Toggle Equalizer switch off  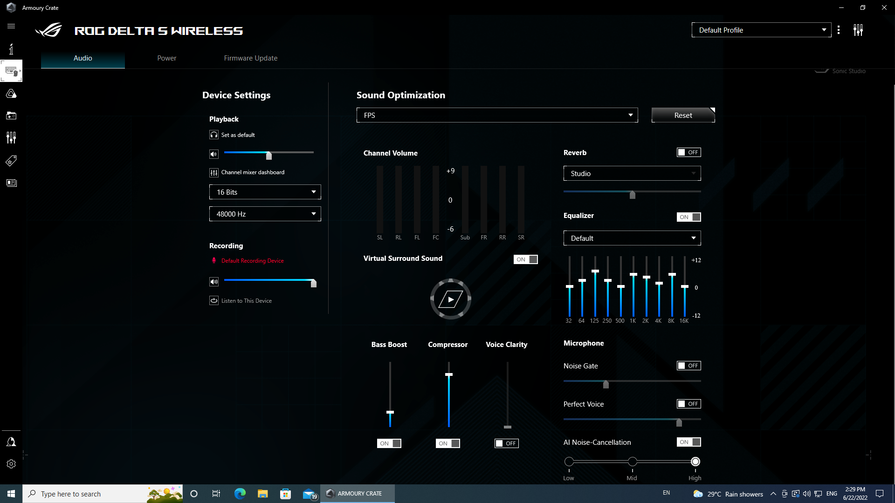[x=689, y=217]
